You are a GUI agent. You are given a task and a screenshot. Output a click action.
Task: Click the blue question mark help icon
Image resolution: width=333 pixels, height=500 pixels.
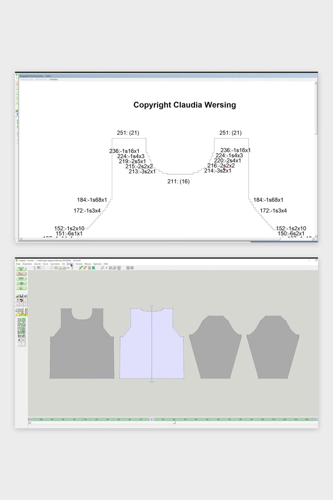pos(17,300)
